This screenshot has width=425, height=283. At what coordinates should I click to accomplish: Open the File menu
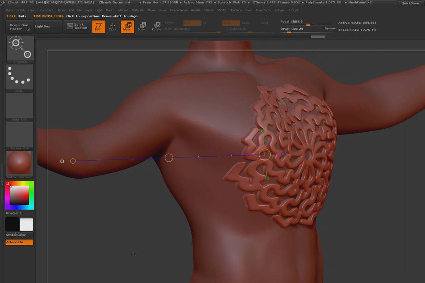tap(79, 10)
